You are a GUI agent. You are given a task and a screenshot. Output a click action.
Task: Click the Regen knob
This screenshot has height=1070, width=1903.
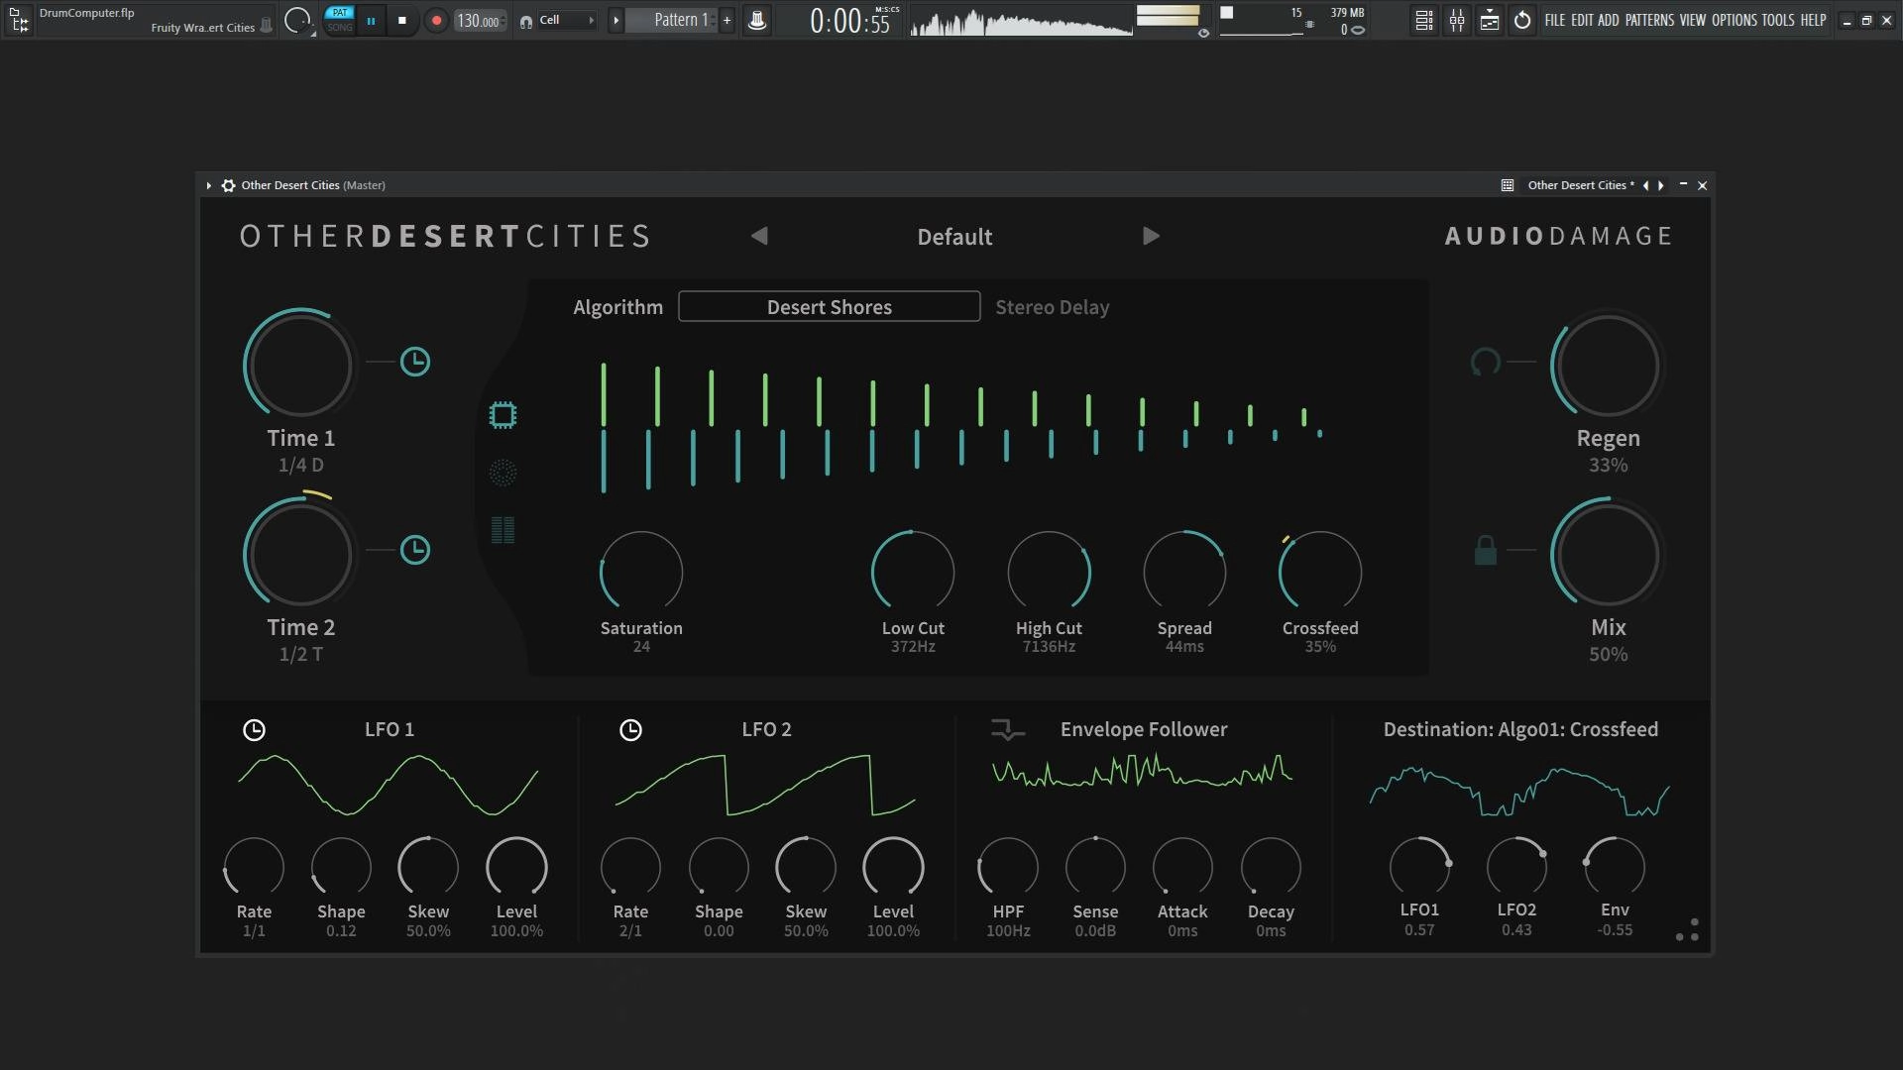[x=1607, y=366]
